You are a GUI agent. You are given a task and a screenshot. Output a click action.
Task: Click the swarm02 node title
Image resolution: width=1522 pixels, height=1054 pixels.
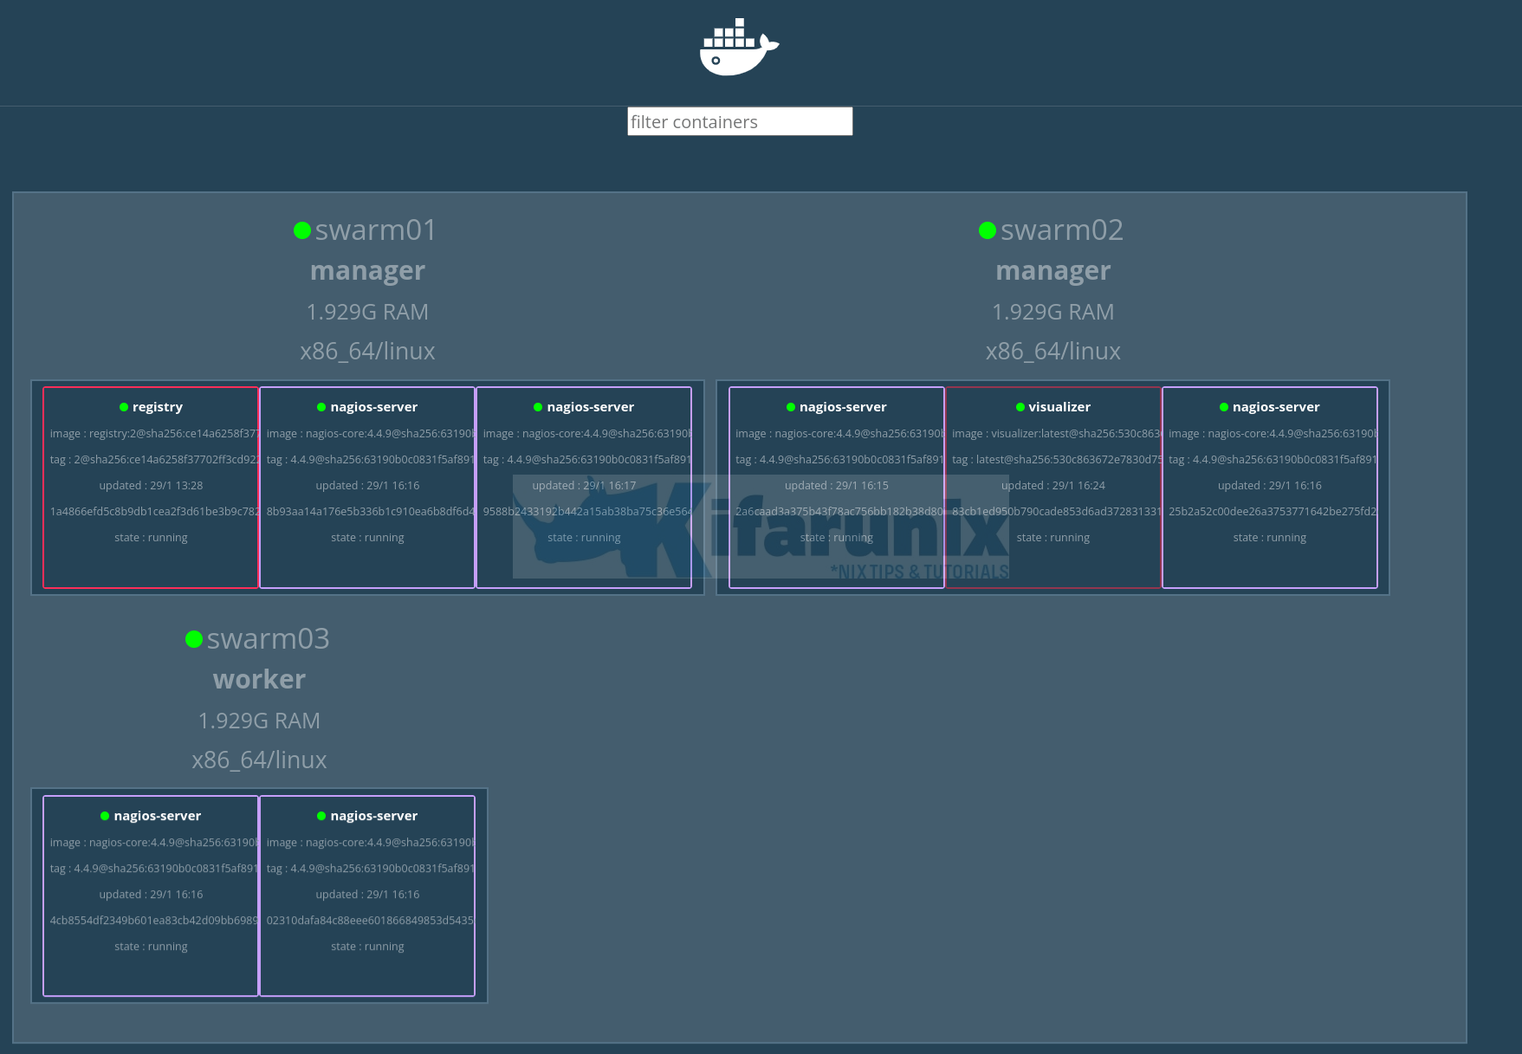pyautogui.click(x=1062, y=230)
